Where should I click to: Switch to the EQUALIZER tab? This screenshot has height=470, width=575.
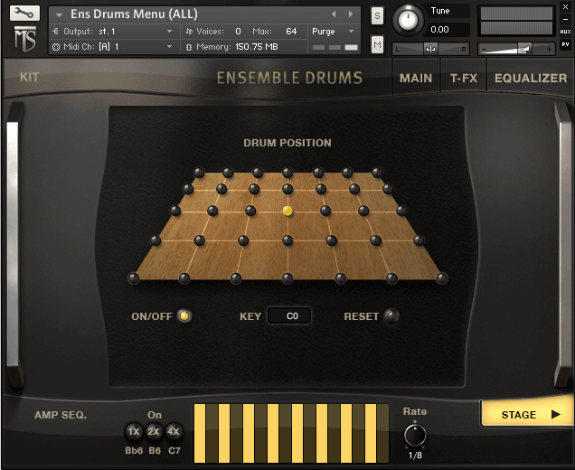(531, 78)
